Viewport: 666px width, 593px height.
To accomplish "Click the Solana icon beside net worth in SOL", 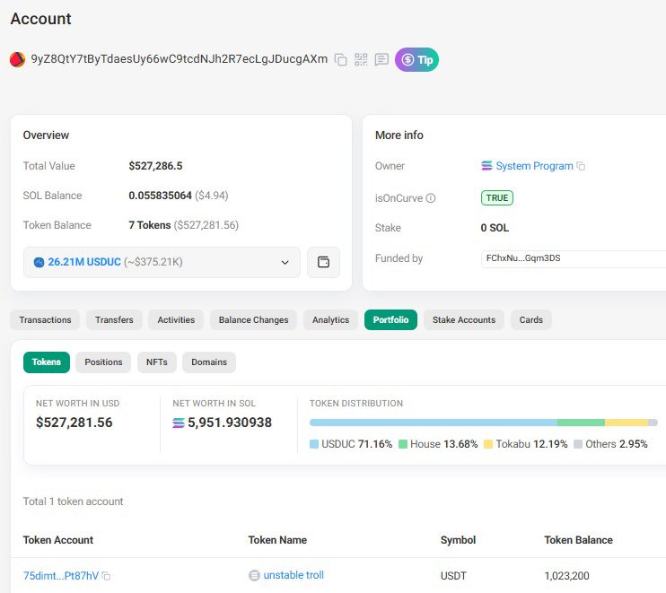I will (x=179, y=423).
